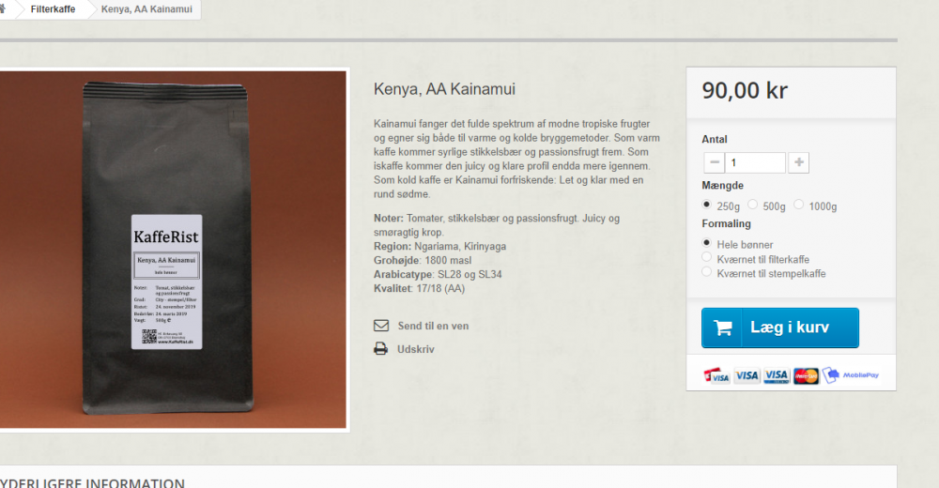The height and width of the screenshot is (488, 939).
Task: Select the 500g amount option
Action: click(x=753, y=205)
